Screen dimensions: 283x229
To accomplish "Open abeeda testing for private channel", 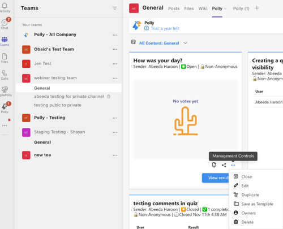I will 69,97.
